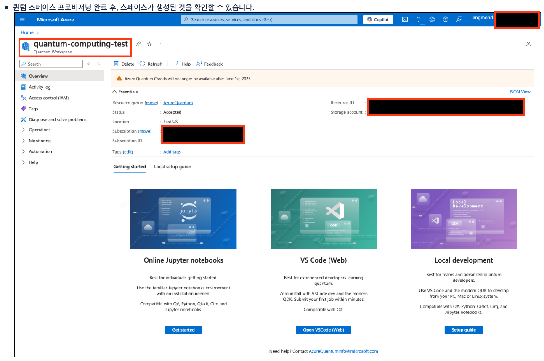The width and height of the screenshot is (544, 361).
Task: Close the workspace blade with X
Action: 528,44
